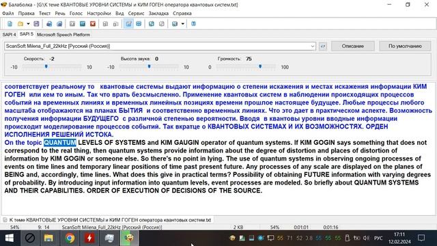Open the Речь menu
Image resolution: width=437 pixels, height=246 pixels.
coord(60,13)
